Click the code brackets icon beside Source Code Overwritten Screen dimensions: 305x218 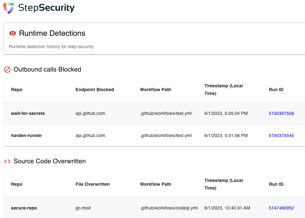pyautogui.click(x=7, y=161)
